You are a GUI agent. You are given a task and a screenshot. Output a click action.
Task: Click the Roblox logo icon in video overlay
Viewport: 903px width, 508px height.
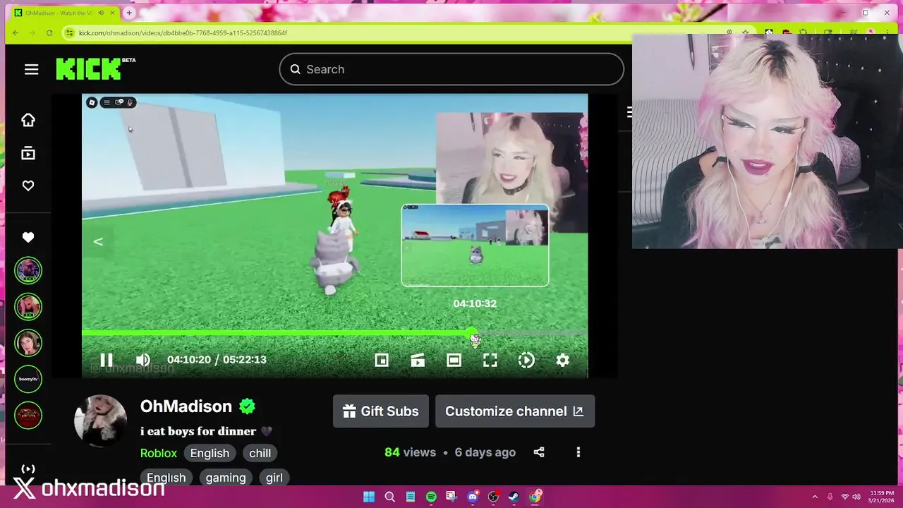(92, 102)
